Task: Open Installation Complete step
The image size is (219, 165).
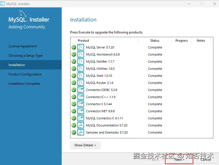Action: coord(24,84)
